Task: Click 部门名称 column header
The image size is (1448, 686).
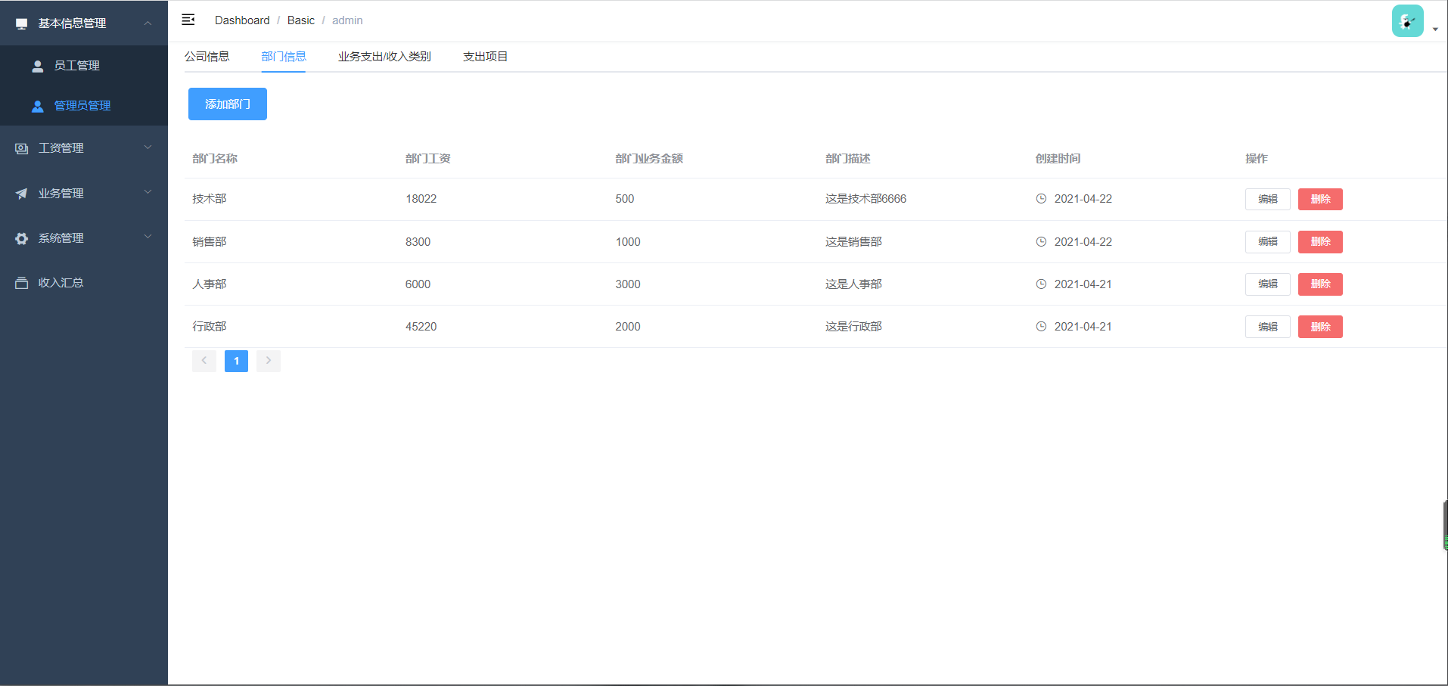Action: pyautogui.click(x=215, y=159)
